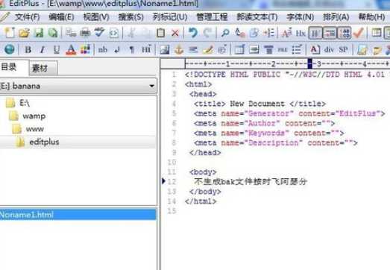The image size is (390, 270).
Task: Insert line break with return arrow icon
Action: pyautogui.click(x=117, y=50)
